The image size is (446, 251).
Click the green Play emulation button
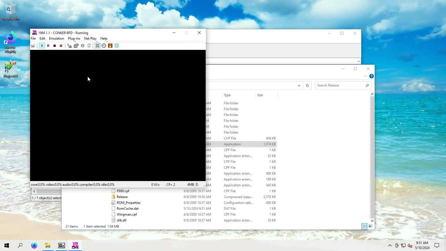click(42, 46)
